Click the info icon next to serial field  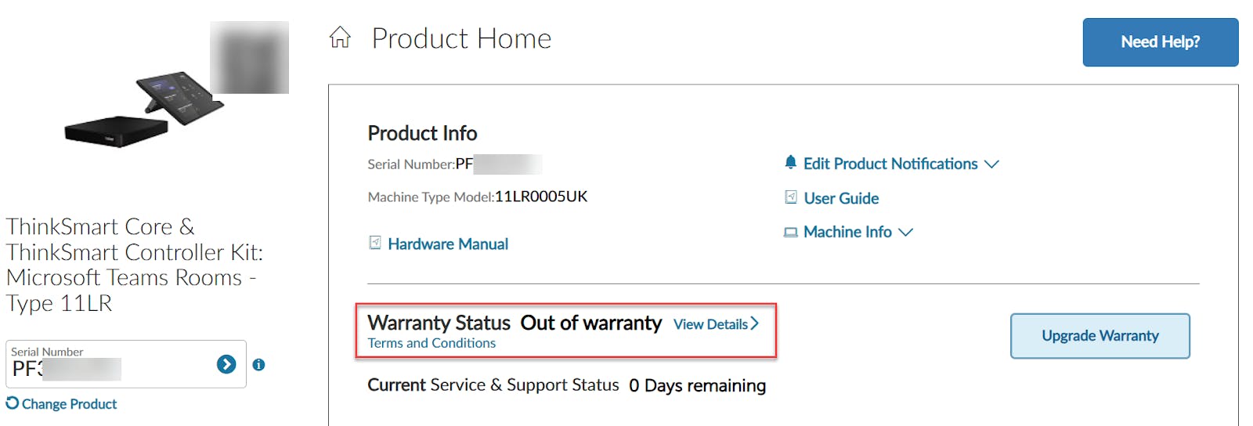point(258,365)
